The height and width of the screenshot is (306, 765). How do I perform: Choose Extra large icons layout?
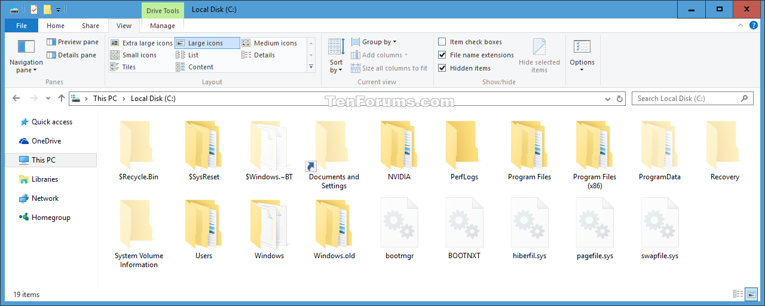(142, 43)
